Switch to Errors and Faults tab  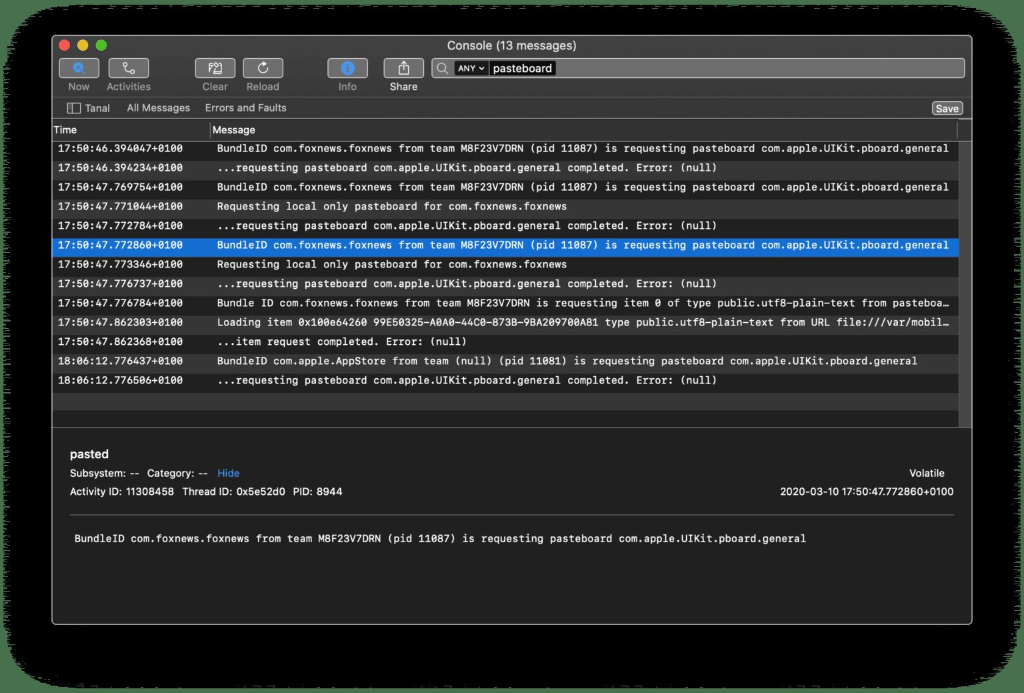245,108
